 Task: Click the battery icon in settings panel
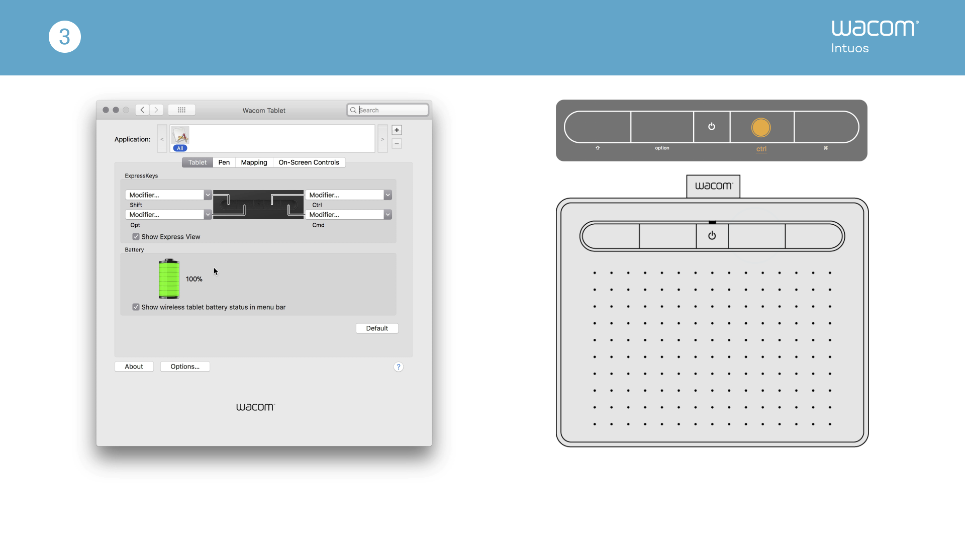pyautogui.click(x=169, y=277)
